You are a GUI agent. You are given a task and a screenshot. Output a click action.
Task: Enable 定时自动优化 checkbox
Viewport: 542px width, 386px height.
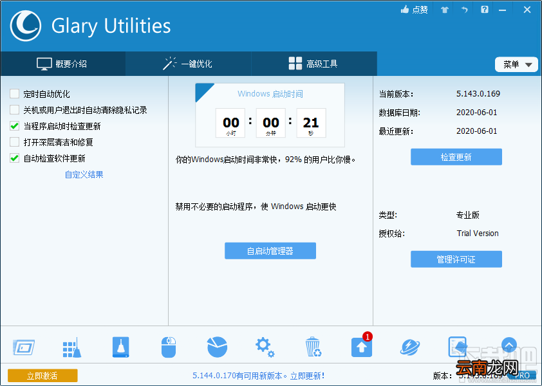tap(15, 94)
